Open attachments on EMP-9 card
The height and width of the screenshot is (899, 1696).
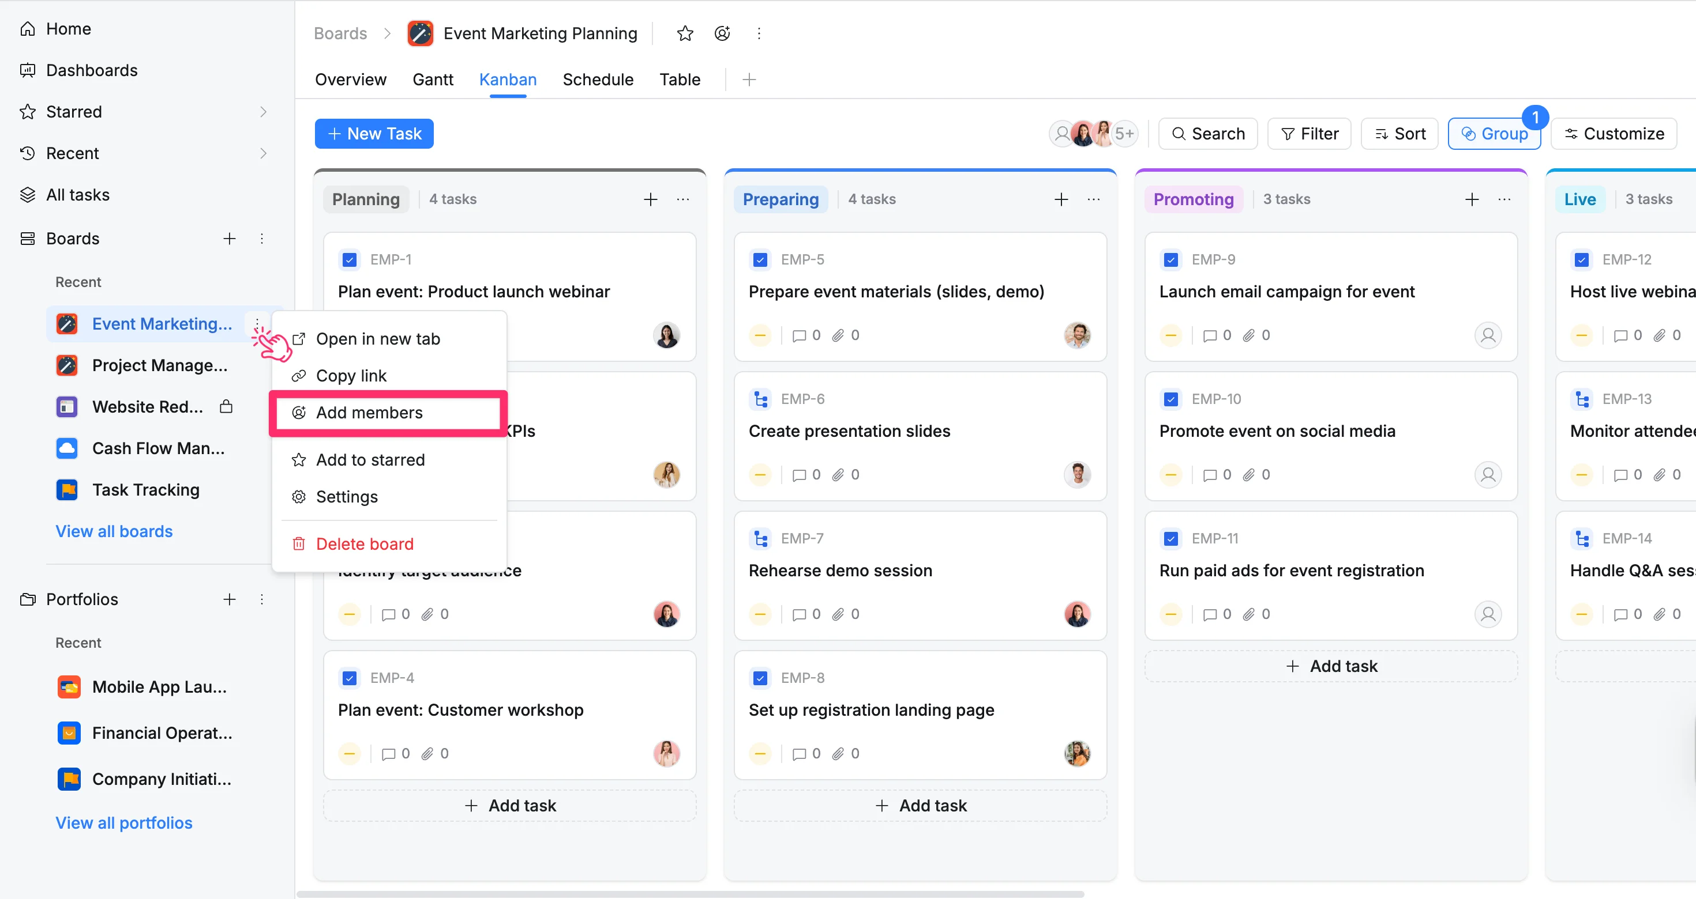(x=1256, y=335)
